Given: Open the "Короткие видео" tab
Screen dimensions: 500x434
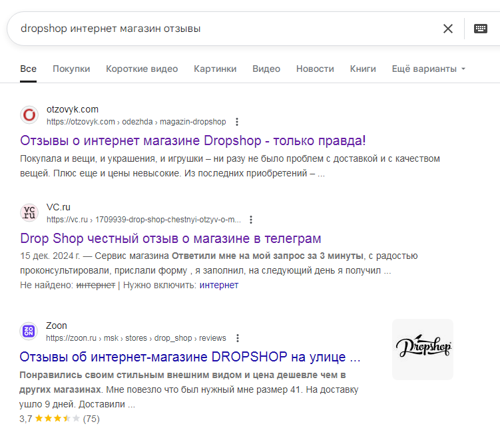Looking at the screenshot, I should (142, 69).
